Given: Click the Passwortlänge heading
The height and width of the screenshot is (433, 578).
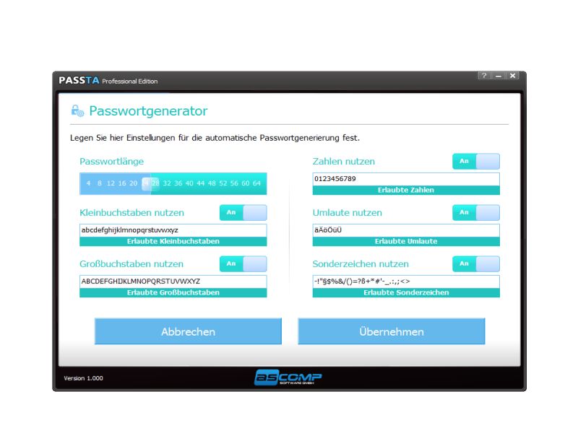Looking at the screenshot, I should [111, 161].
